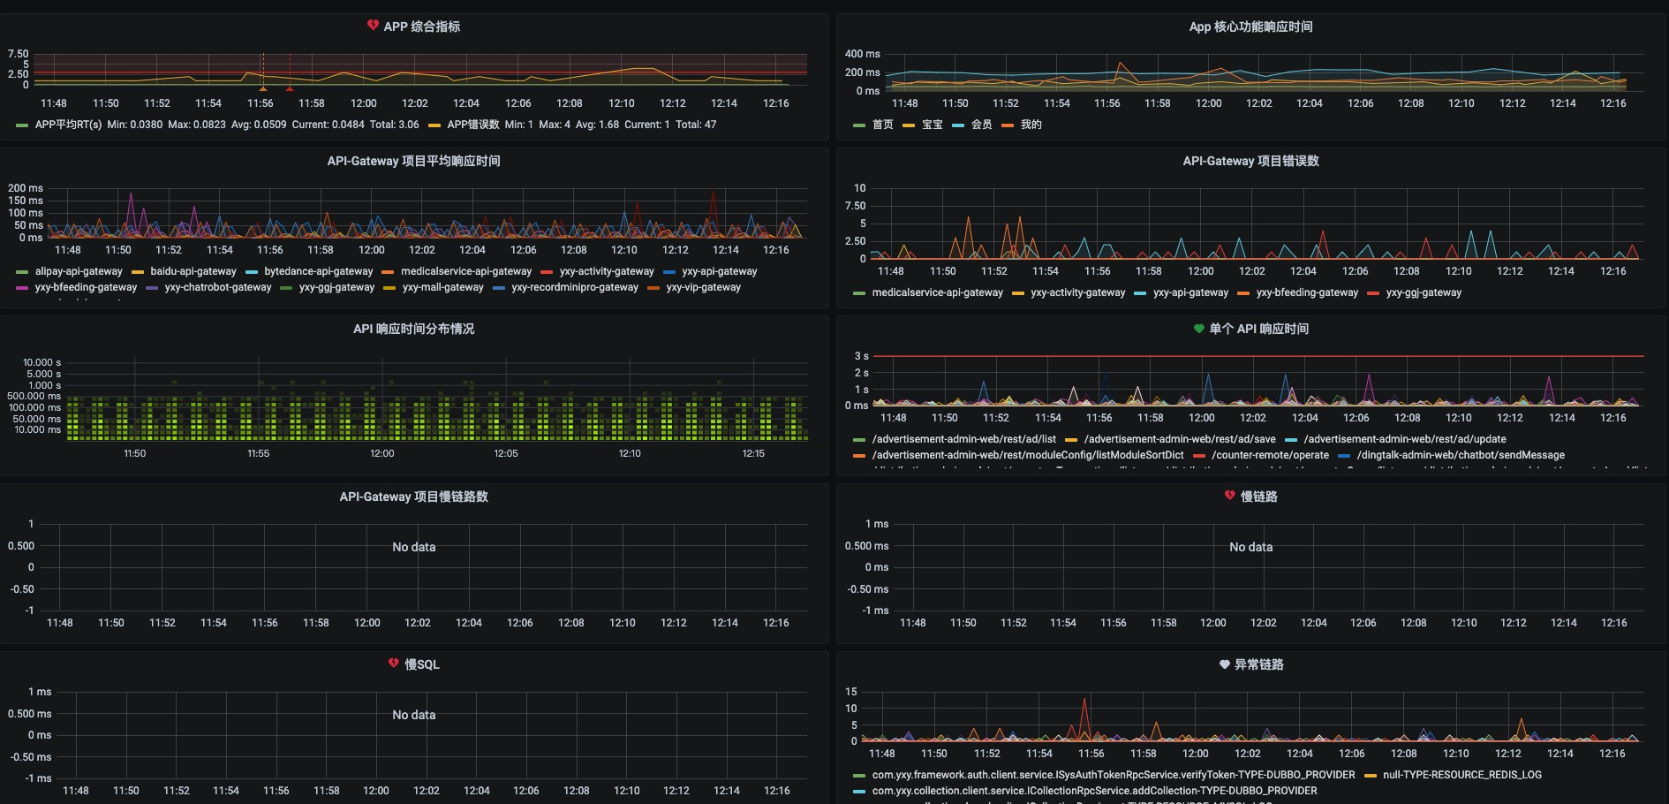Toggle the 会员 series legend entry

point(981,125)
